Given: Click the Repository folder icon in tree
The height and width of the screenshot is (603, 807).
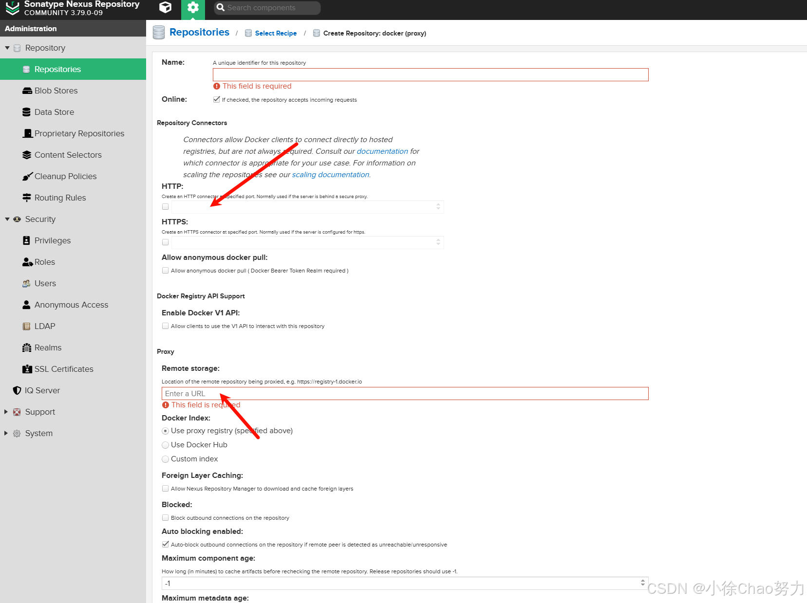Looking at the screenshot, I should point(17,48).
